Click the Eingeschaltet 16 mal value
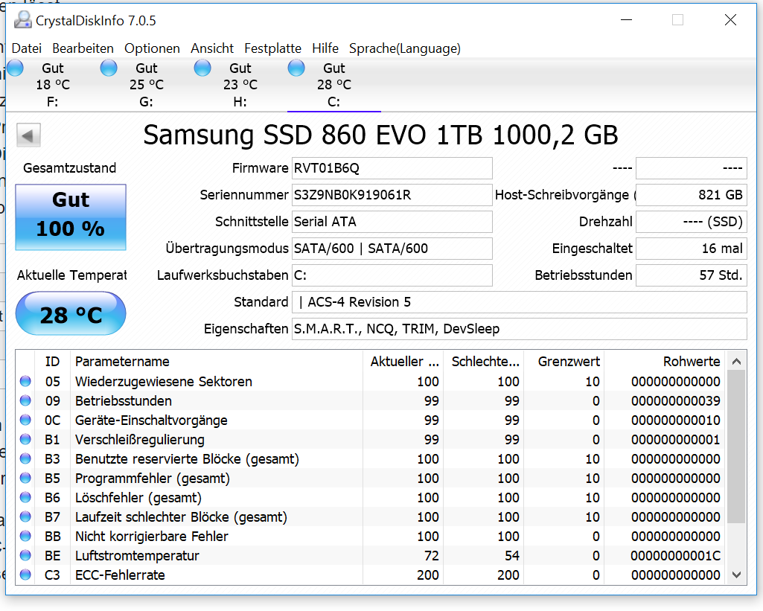 click(691, 249)
